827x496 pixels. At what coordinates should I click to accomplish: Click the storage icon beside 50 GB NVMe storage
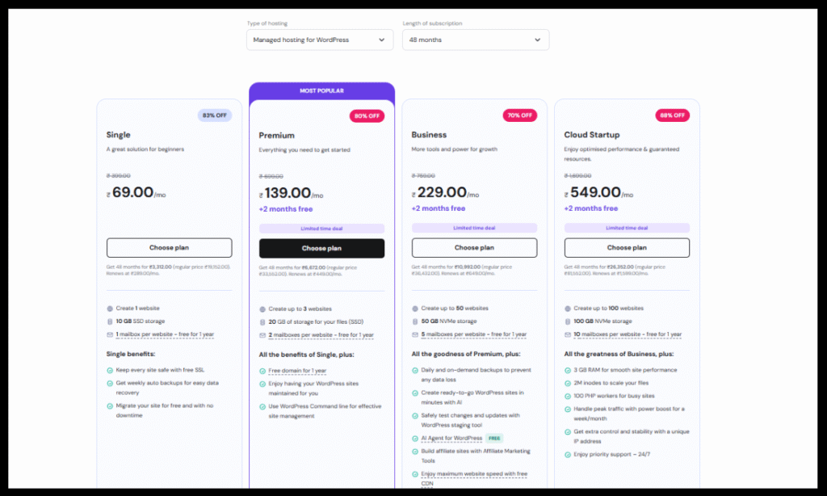pyautogui.click(x=415, y=322)
